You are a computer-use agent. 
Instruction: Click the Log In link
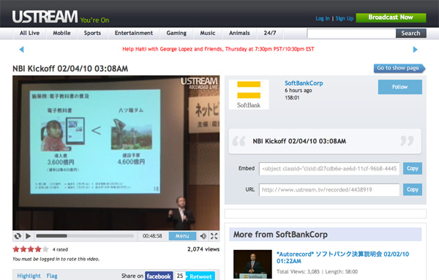(x=323, y=18)
